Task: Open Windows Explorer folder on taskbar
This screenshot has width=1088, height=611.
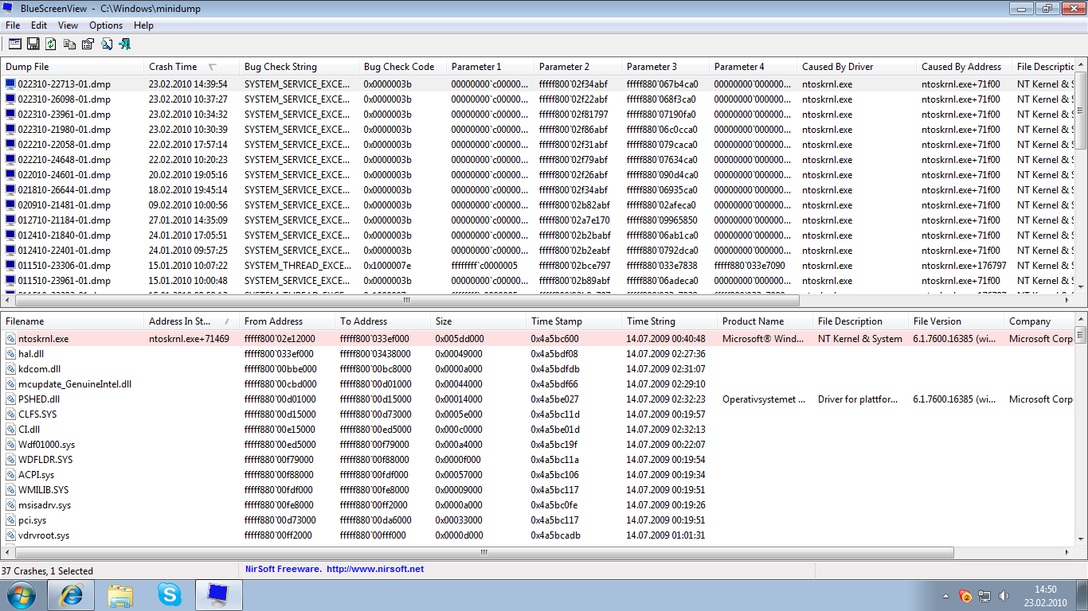Action: coord(120,595)
